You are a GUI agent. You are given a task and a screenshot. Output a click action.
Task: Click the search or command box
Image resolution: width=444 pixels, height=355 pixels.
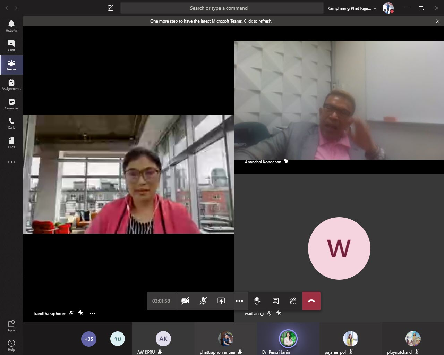tap(222, 8)
